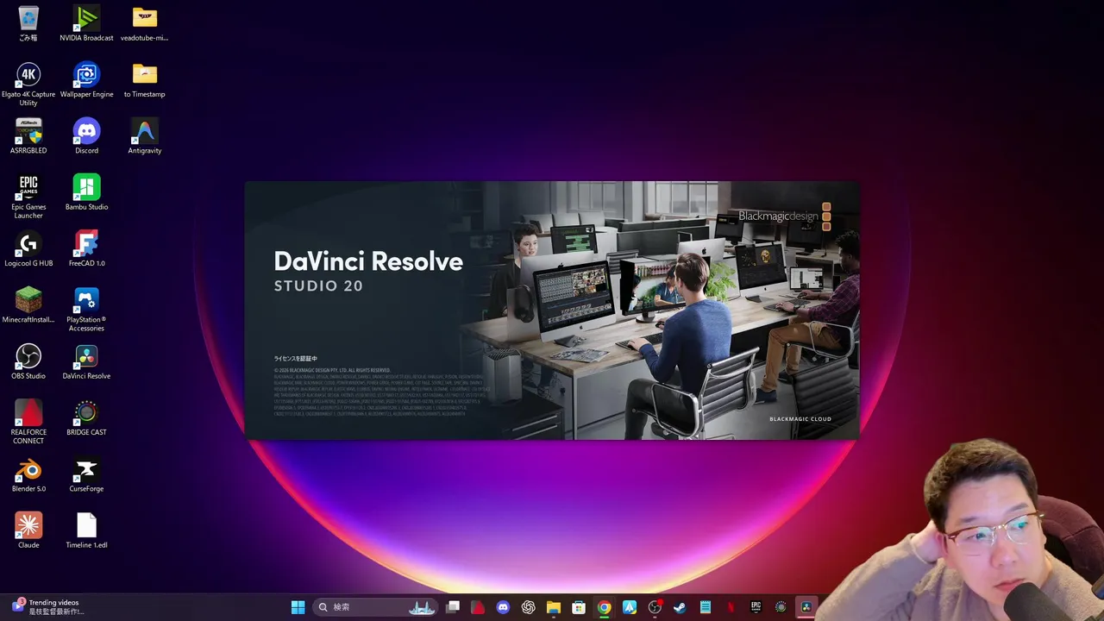This screenshot has width=1104, height=621.
Task: Select the OBS Studio desktop shortcut
Action: pyautogui.click(x=28, y=361)
